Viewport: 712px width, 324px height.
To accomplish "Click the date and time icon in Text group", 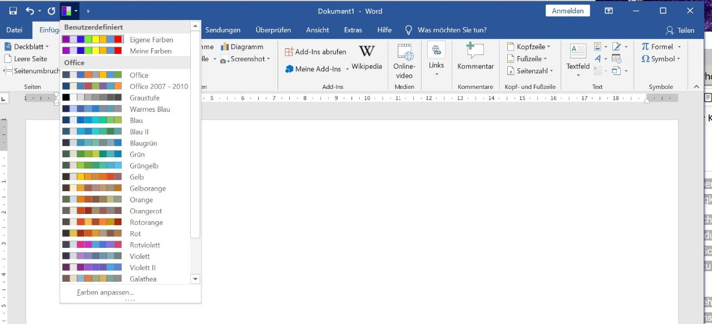I will 616,58.
